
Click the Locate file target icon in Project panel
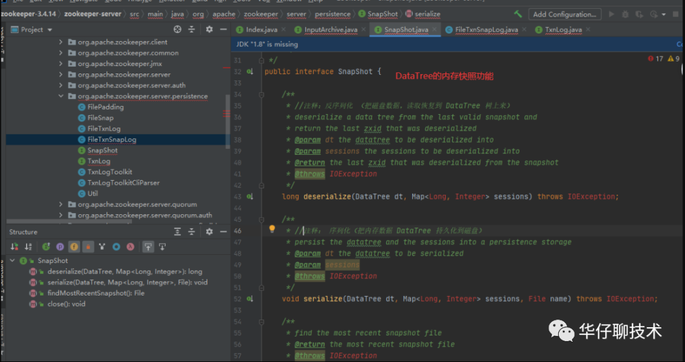click(x=178, y=30)
